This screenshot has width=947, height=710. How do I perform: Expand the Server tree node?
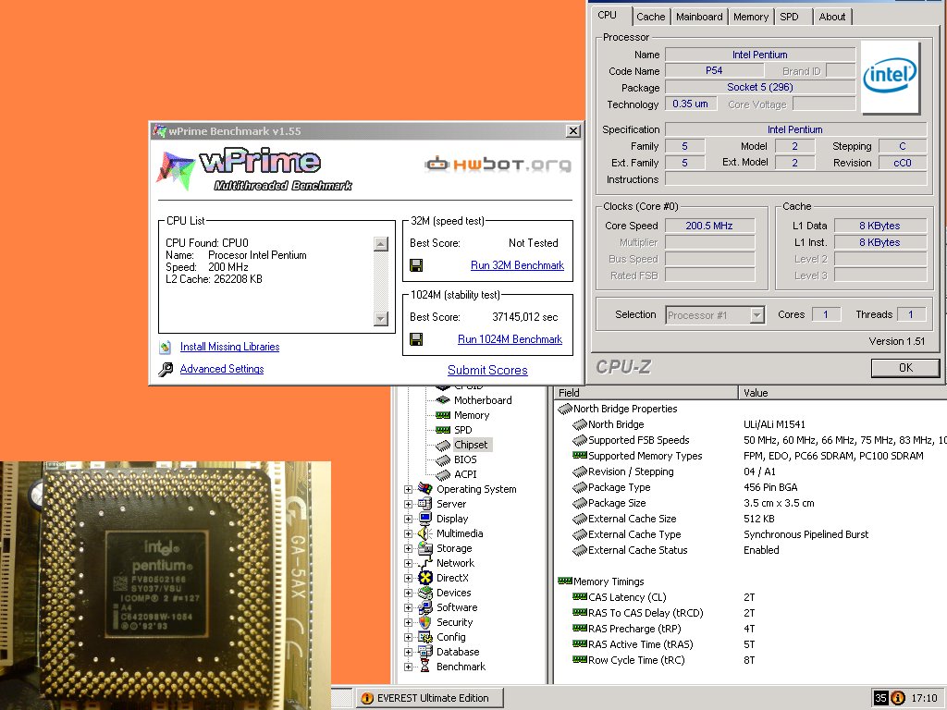408,504
